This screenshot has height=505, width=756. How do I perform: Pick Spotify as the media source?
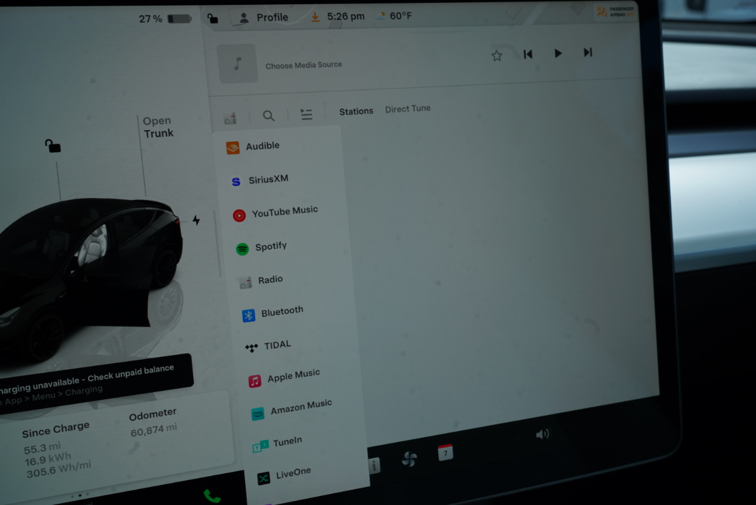(x=262, y=247)
